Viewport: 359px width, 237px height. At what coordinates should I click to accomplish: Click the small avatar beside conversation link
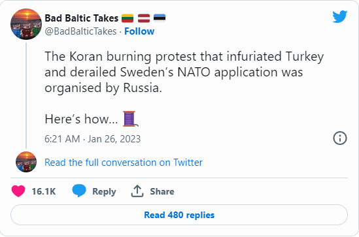pyautogui.click(x=26, y=162)
